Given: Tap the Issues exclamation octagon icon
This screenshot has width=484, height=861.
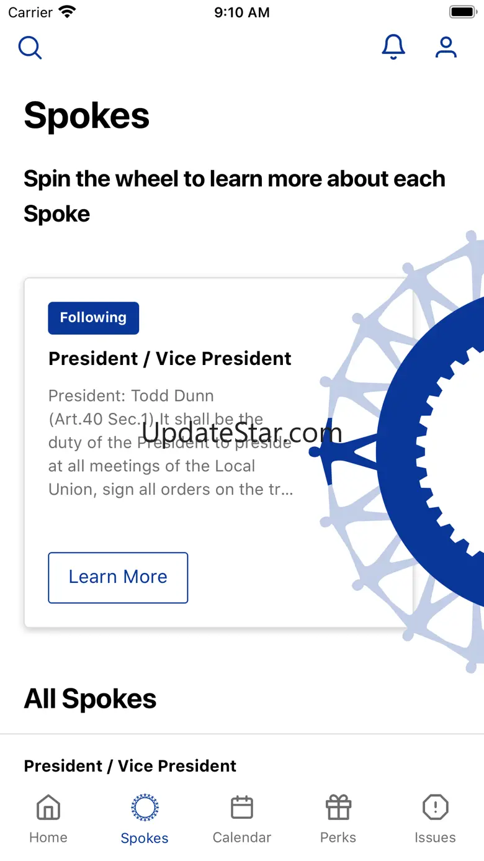Looking at the screenshot, I should click(435, 808).
